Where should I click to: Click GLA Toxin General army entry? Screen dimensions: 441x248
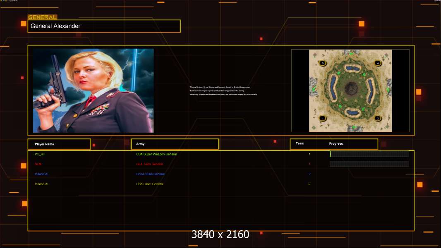click(x=149, y=164)
